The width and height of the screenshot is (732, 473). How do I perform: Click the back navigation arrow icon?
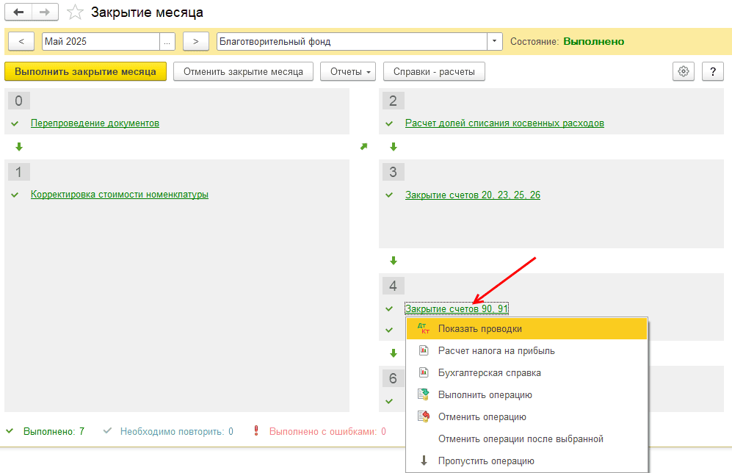click(19, 12)
